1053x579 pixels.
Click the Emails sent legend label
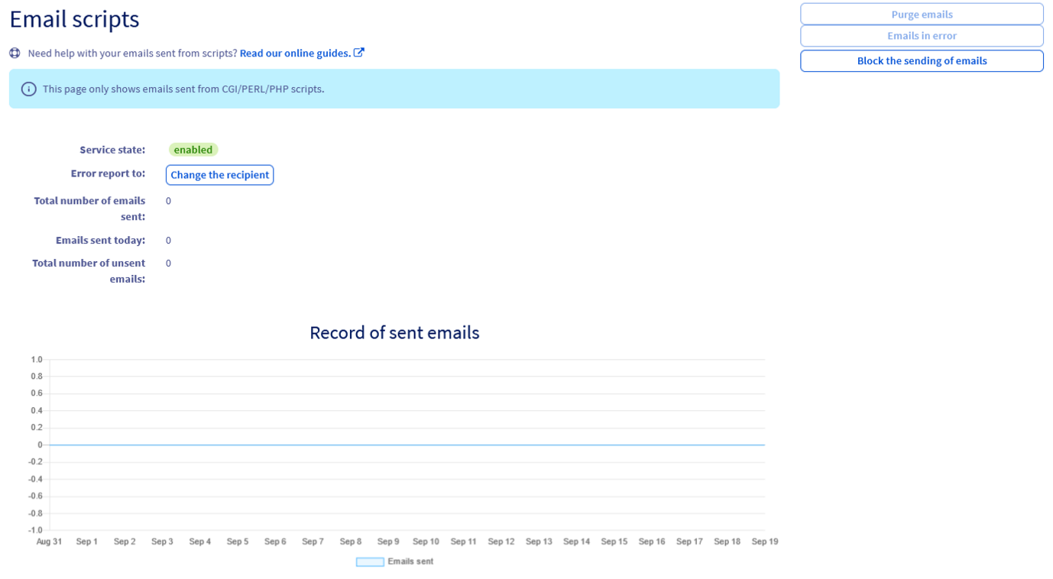point(410,561)
